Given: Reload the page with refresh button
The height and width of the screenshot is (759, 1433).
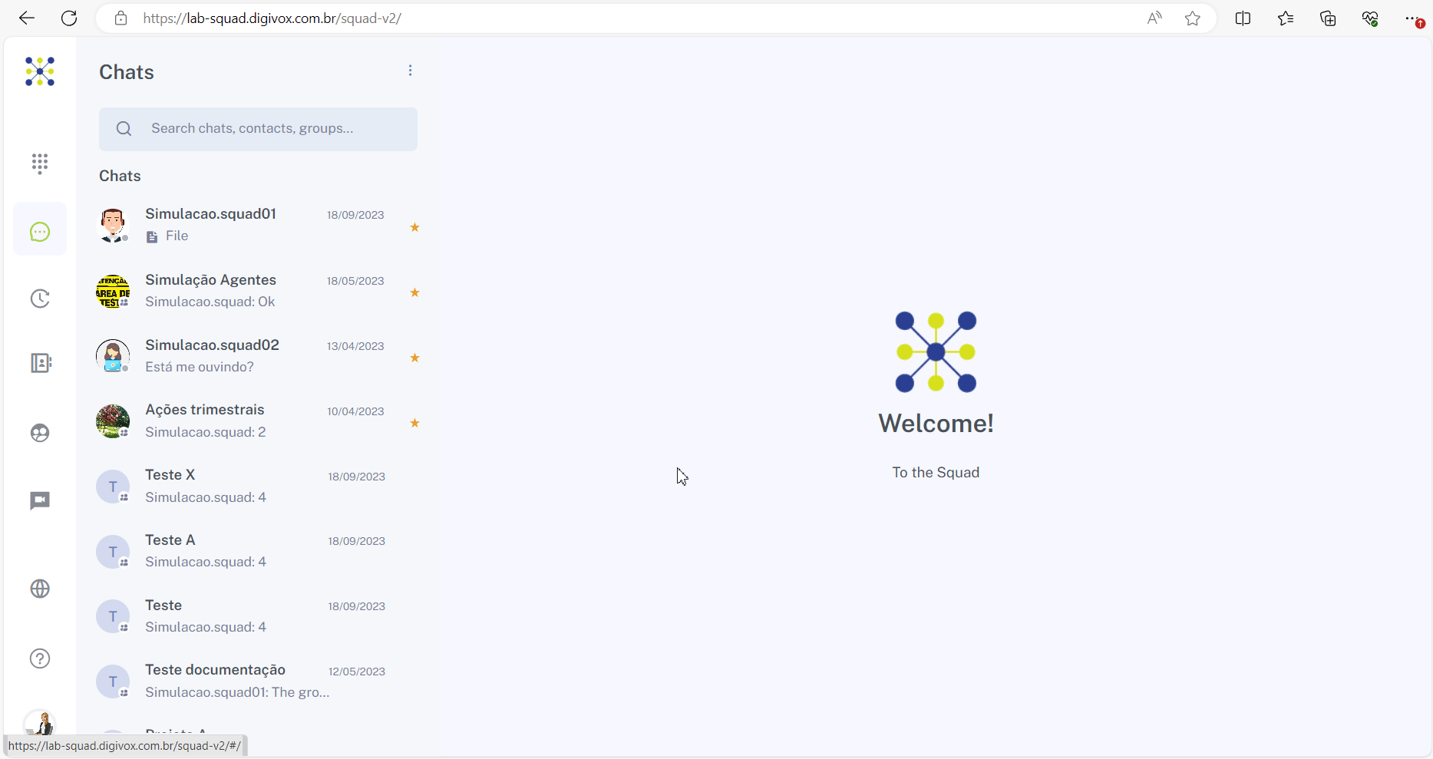Looking at the screenshot, I should pyautogui.click(x=69, y=18).
